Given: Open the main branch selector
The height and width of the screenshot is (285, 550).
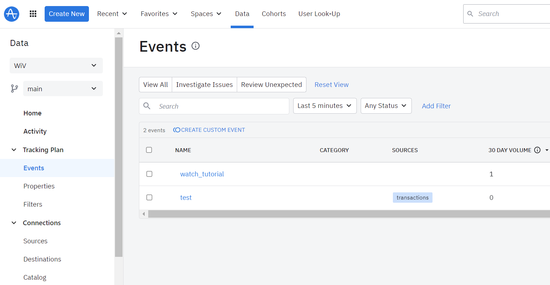Looking at the screenshot, I should (63, 89).
